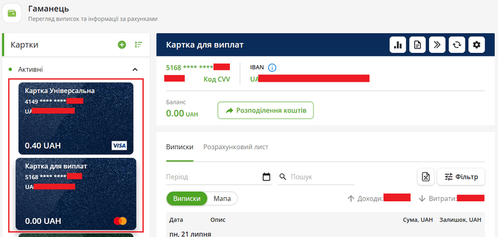Viewport: 498px width, 237px height.
Task: Click the Сума, UAH column header
Action: coord(417,220)
